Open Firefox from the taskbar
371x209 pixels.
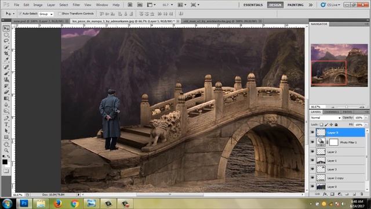tap(57, 204)
